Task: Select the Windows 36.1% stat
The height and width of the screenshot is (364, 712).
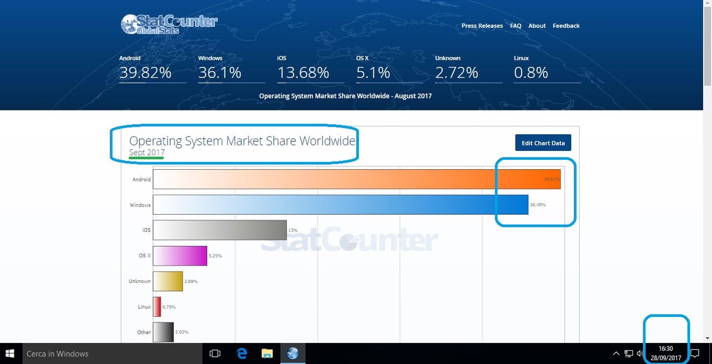Action: [231, 68]
